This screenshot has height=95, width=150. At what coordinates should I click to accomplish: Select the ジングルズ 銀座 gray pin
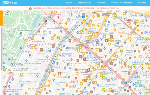[x=69, y=77]
